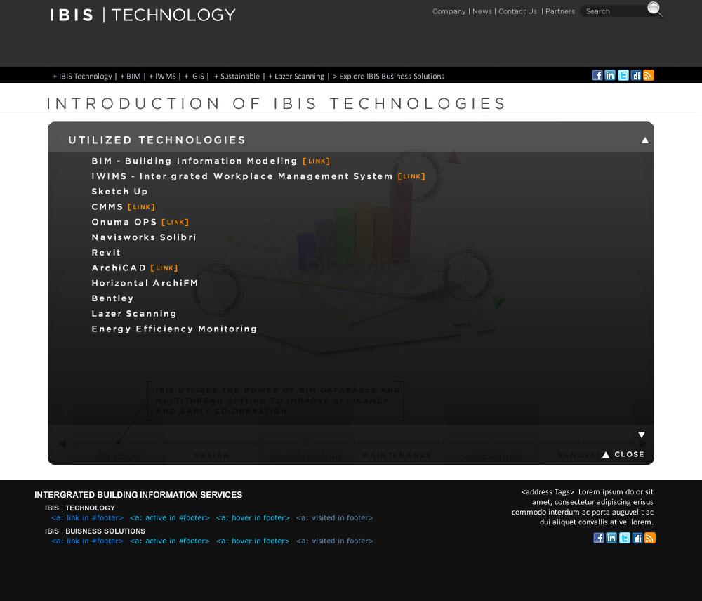Image resolution: width=702 pixels, height=601 pixels.
Task: Select the + Sustainable menu item
Action: point(237,76)
